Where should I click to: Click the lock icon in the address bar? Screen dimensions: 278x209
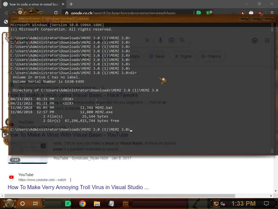coord(67,13)
